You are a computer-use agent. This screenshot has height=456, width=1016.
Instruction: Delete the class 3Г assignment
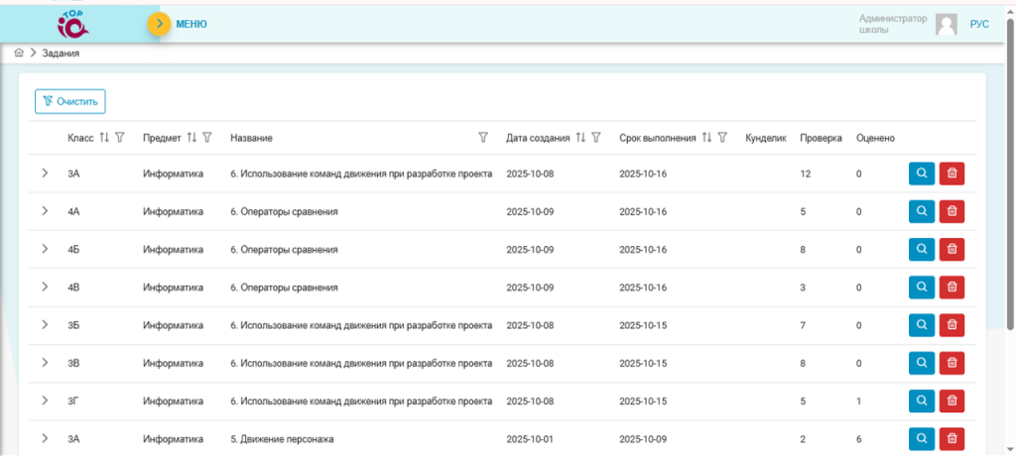951,400
